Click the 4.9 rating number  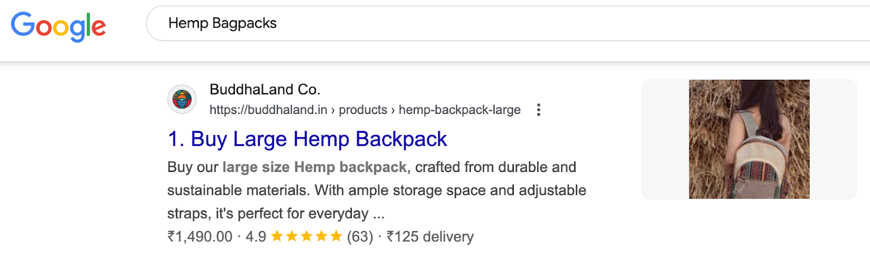[x=256, y=237]
